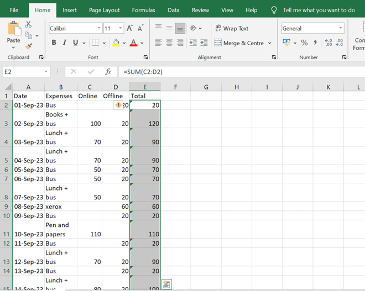
Task: Open Clipboard dialog launcher
Action: click(x=41, y=57)
